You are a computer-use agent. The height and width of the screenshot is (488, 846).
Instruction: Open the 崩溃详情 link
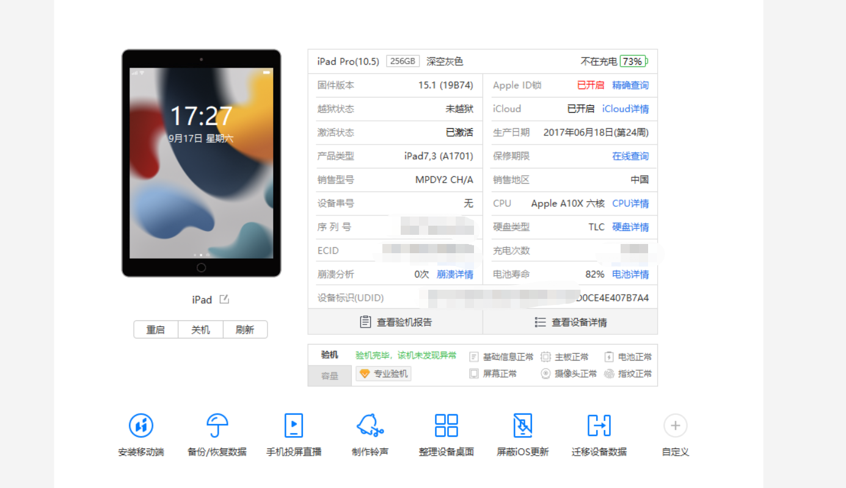[x=455, y=274]
